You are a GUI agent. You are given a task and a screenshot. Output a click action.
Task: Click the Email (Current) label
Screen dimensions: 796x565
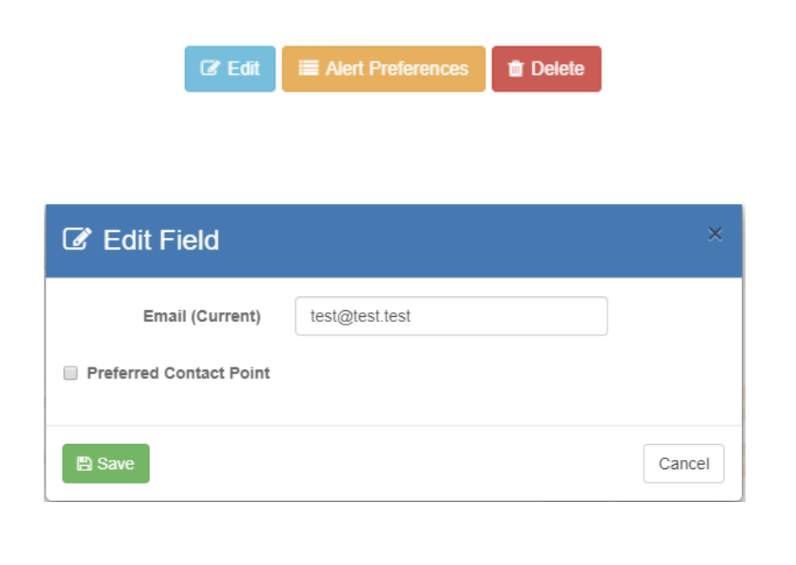202,316
